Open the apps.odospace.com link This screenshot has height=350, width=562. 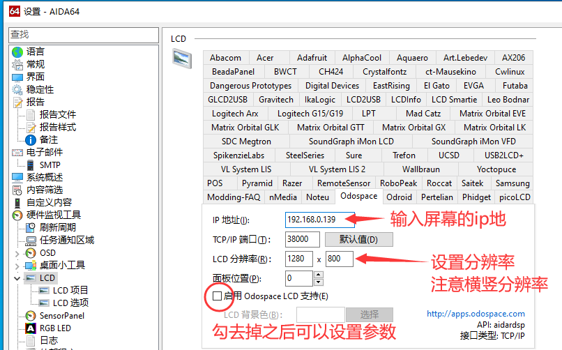coord(476,314)
